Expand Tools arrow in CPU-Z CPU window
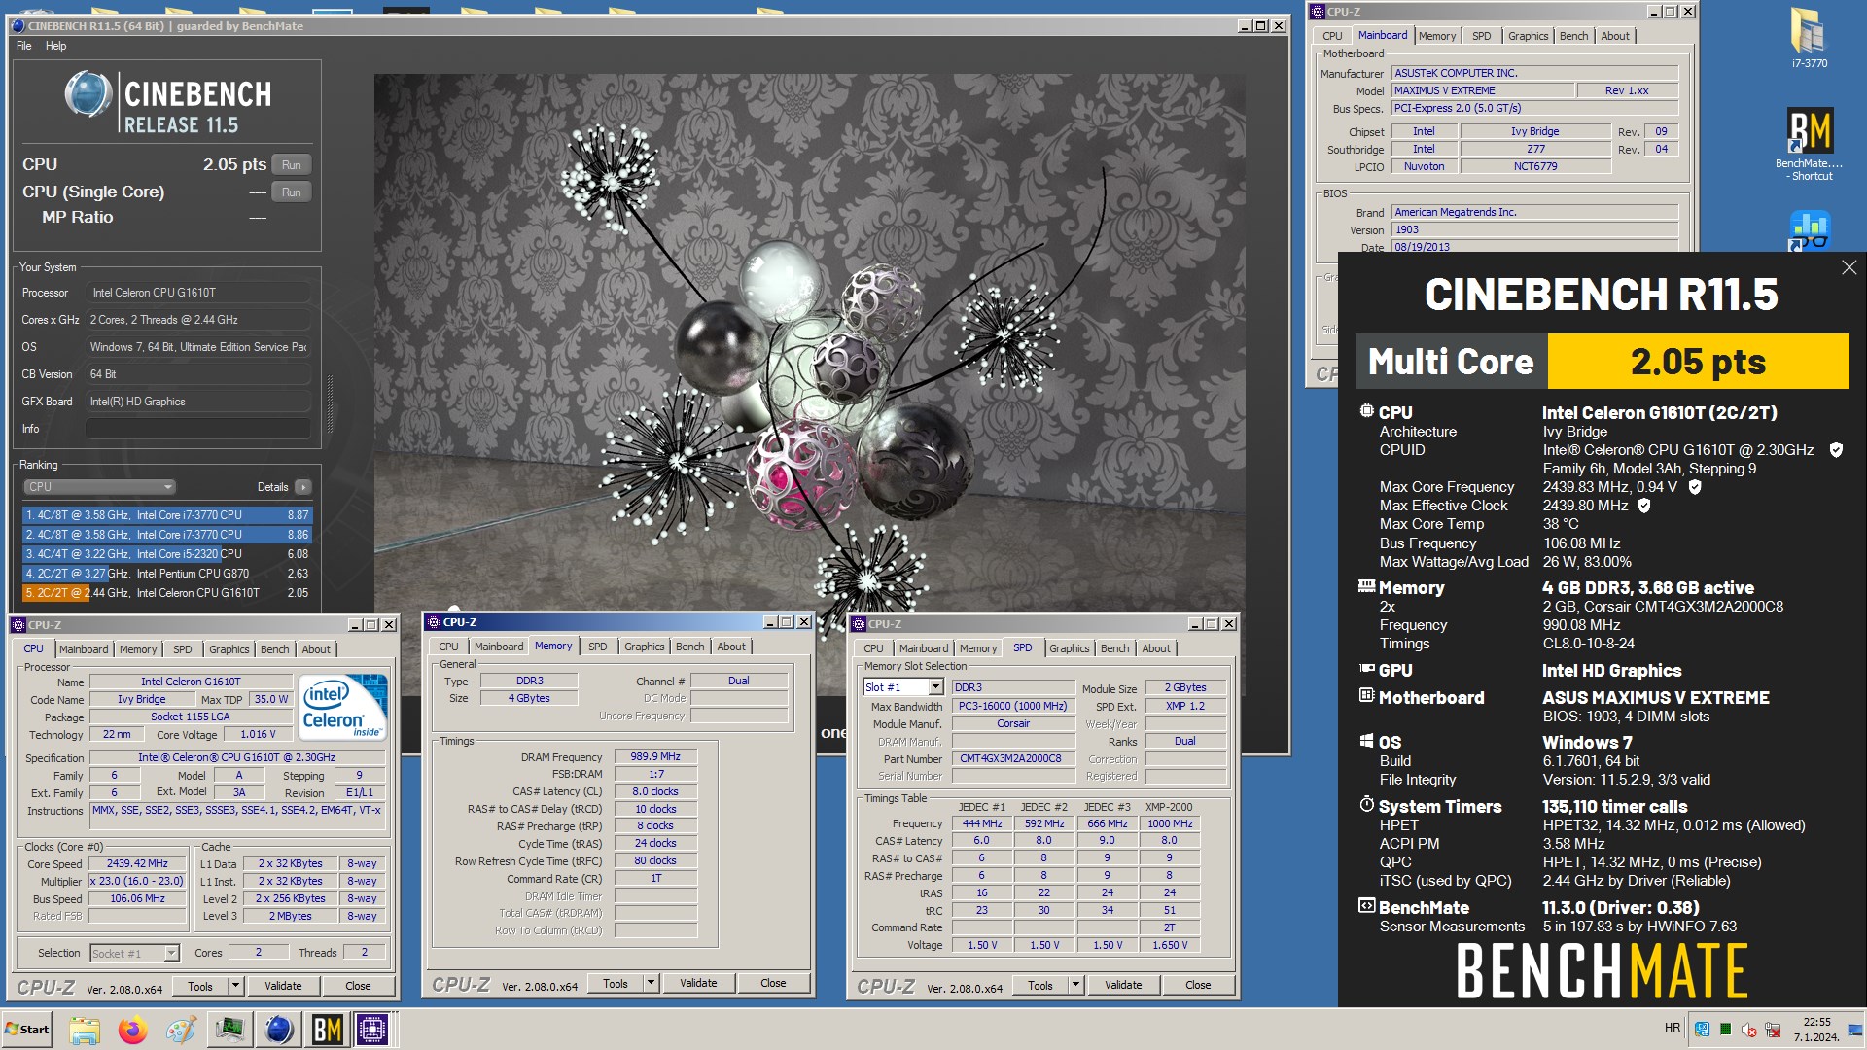This screenshot has height=1050, width=1867. coord(234,986)
